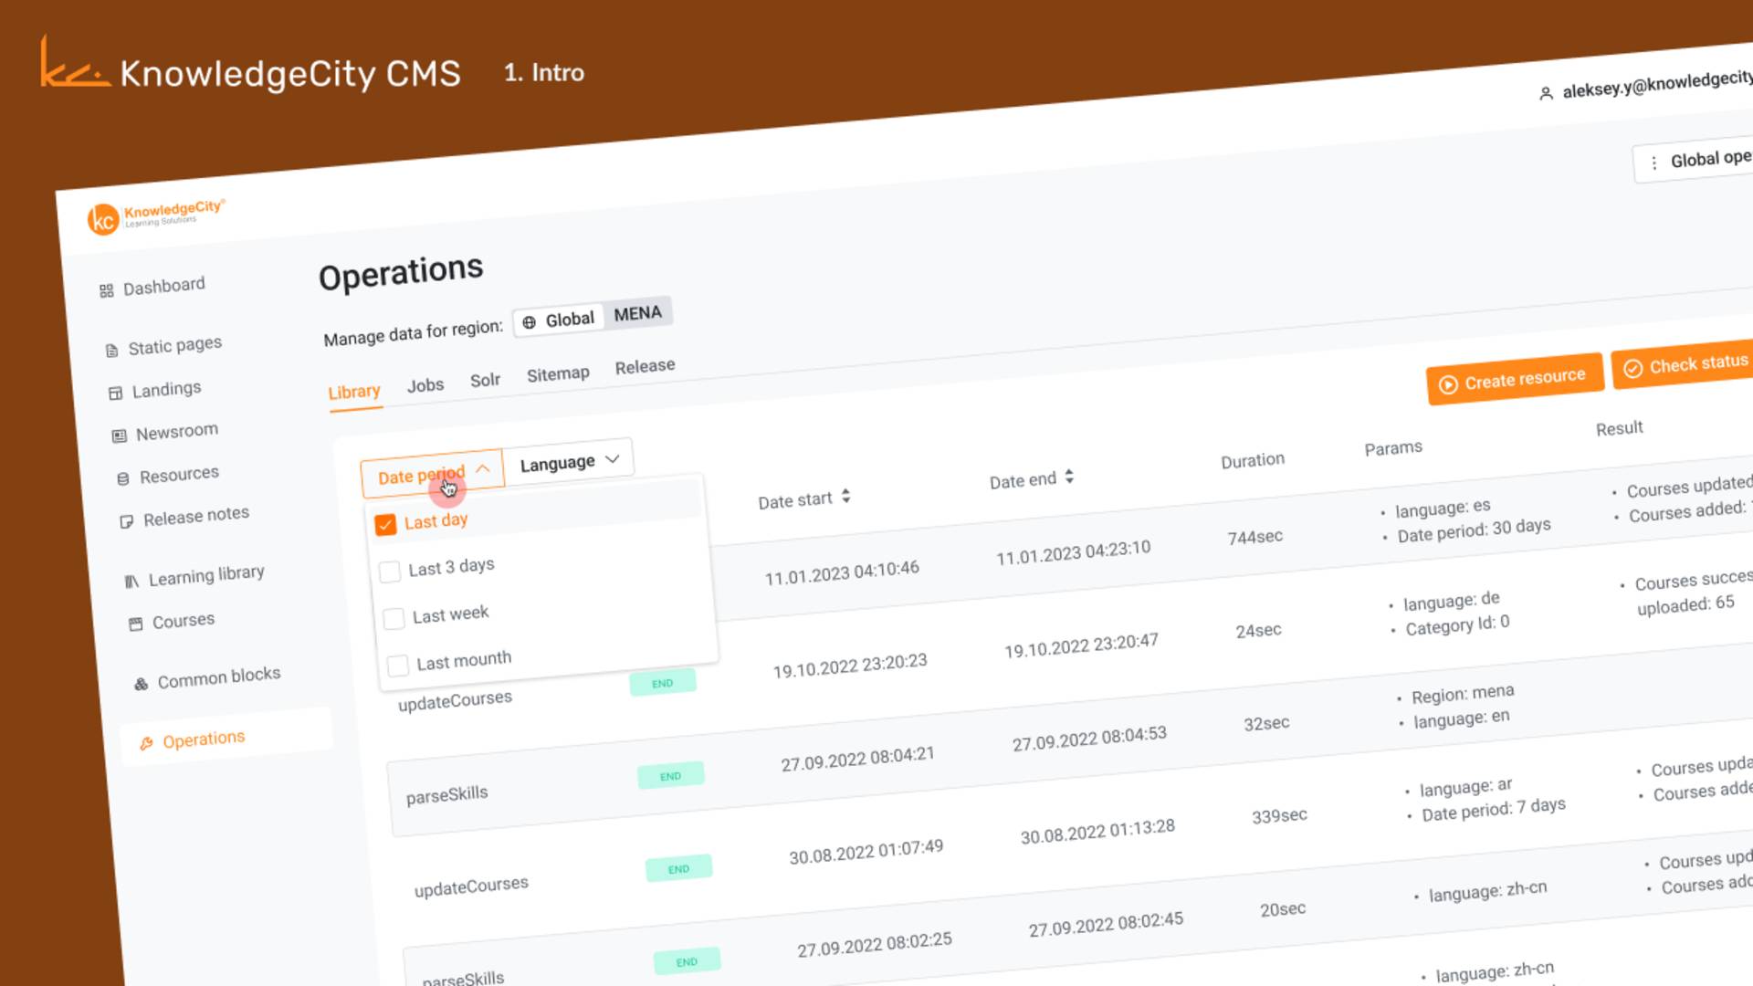Uncheck the Last day filter option
1753x986 pixels.
386,524
